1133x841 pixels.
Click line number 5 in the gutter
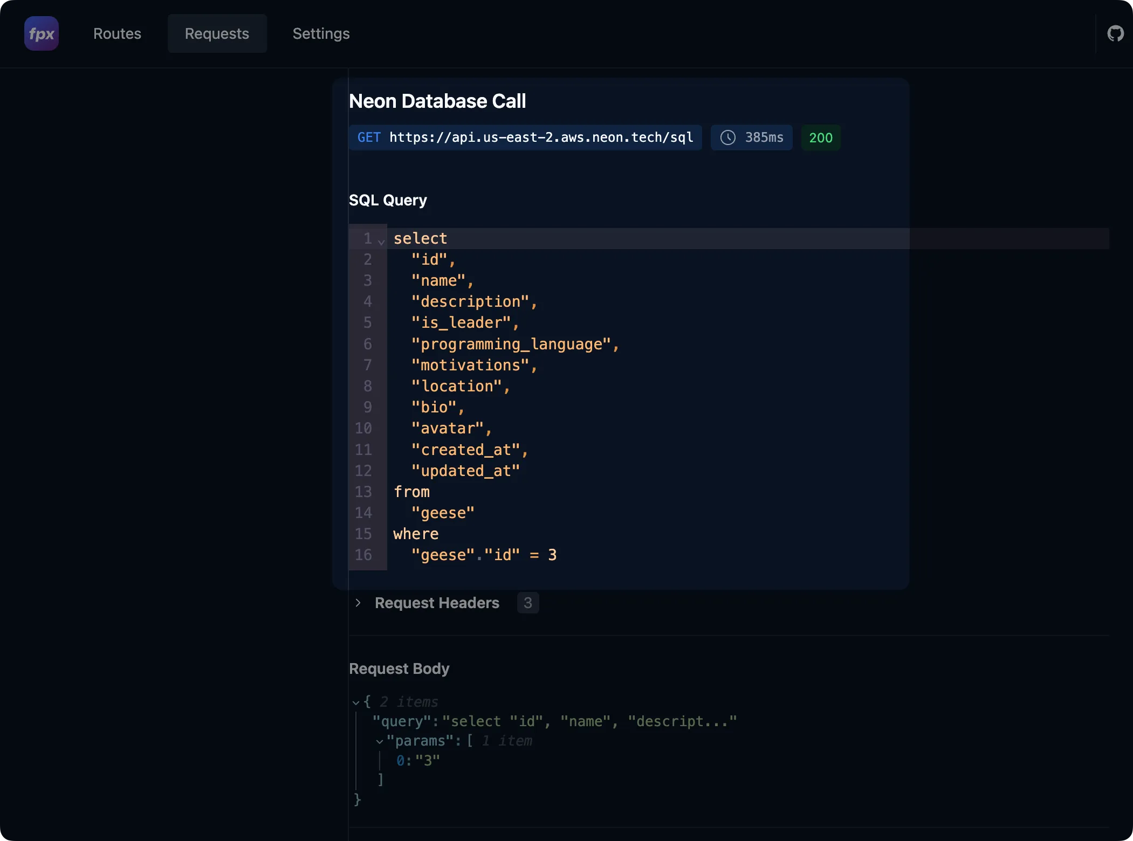pos(367,322)
